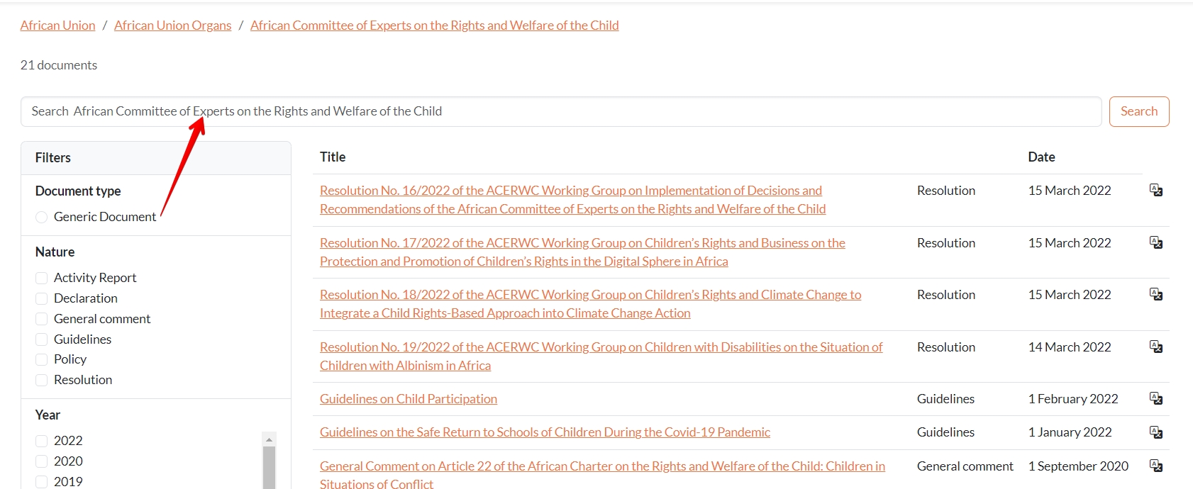Check the Activity Report filter
1193x489 pixels.
click(42, 278)
